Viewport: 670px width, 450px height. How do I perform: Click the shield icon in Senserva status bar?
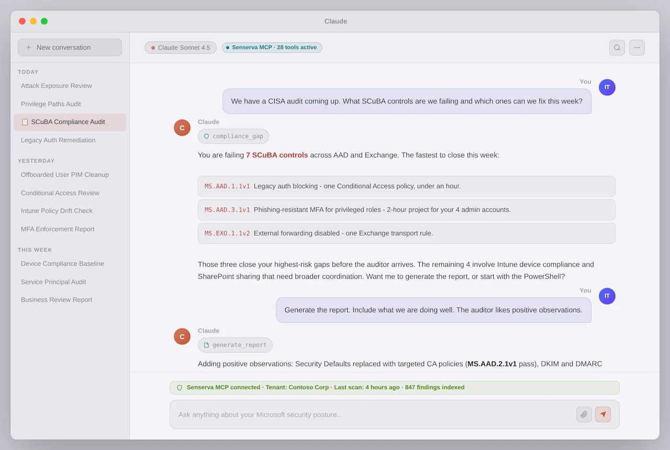pyautogui.click(x=180, y=388)
